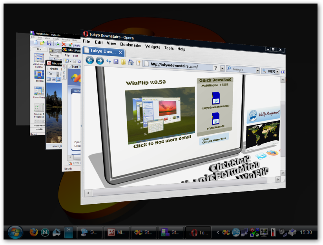323x245 pixels.
Task: Click the taskbar clock showing 15:30
Action: click(x=306, y=232)
